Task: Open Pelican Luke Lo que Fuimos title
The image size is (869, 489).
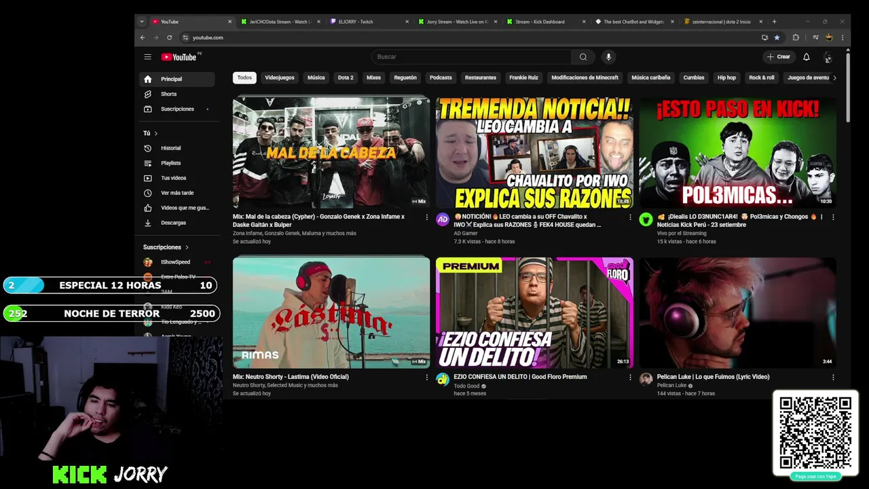Action: pyautogui.click(x=713, y=377)
